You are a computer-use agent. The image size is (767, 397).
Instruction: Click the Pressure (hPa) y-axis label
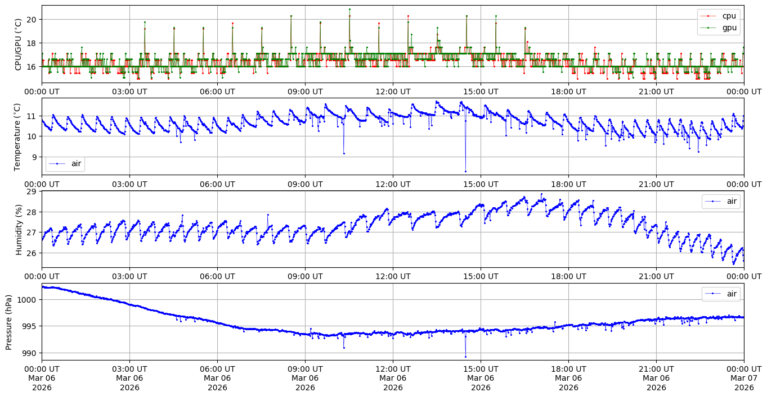tap(9, 321)
